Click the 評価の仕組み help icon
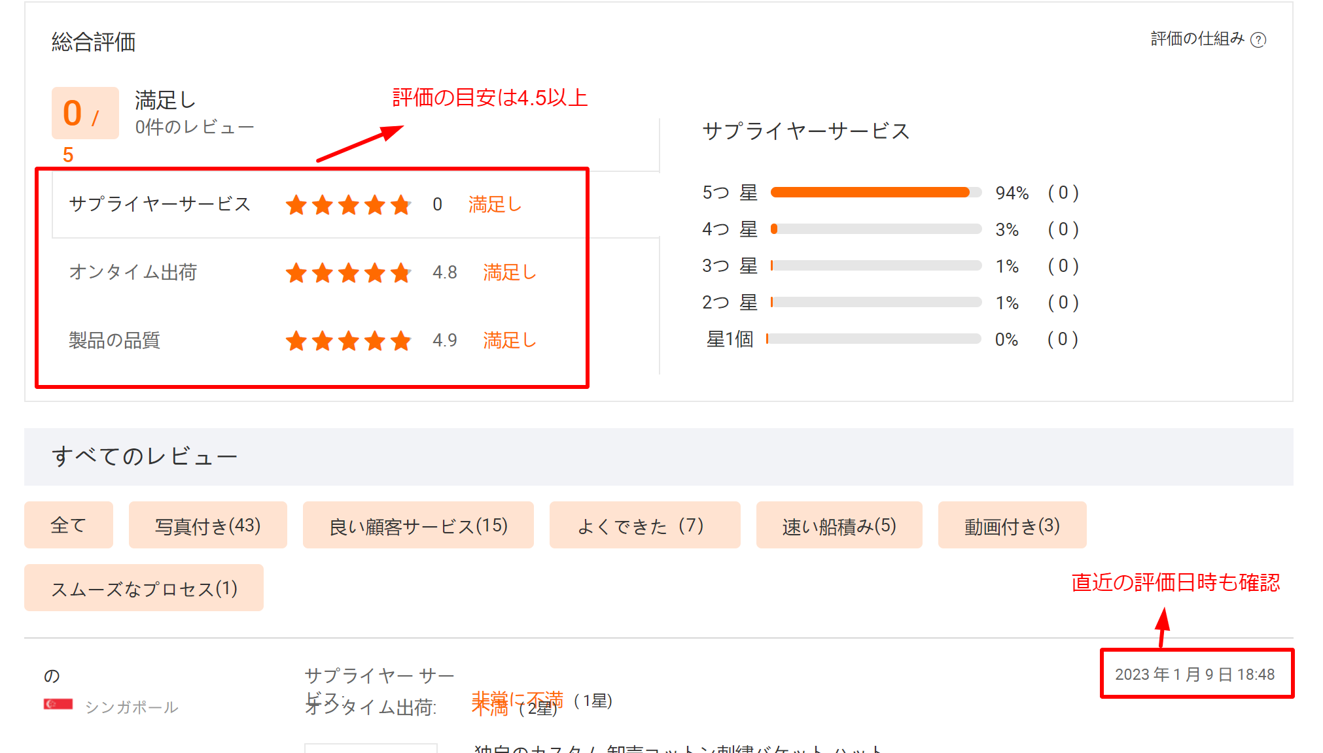 pos(1260,39)
